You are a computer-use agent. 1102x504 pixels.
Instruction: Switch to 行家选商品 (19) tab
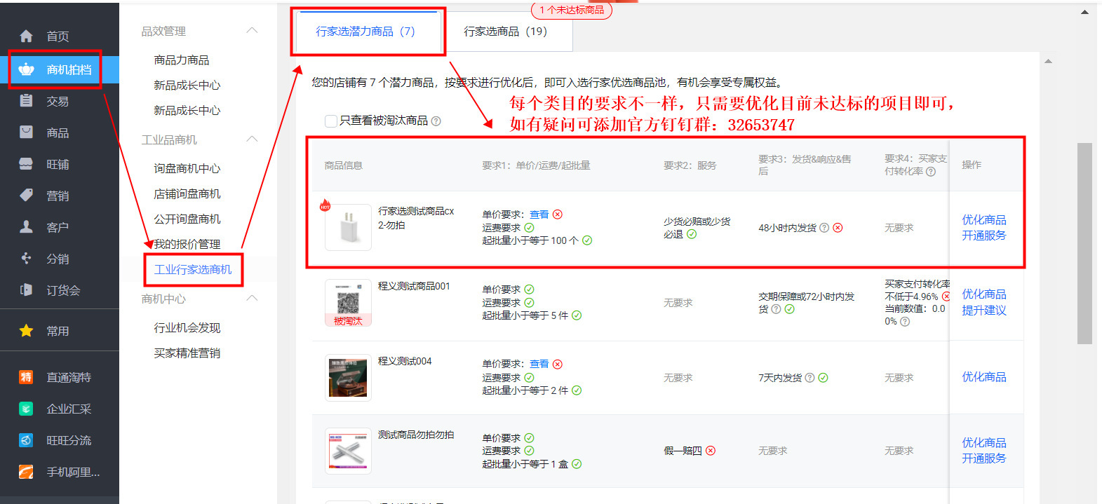point(505,32)
